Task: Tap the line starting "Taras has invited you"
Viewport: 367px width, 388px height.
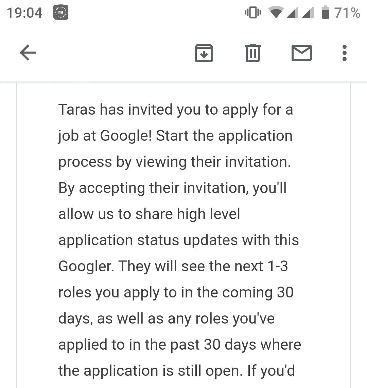Action: [x=175, y=110]
